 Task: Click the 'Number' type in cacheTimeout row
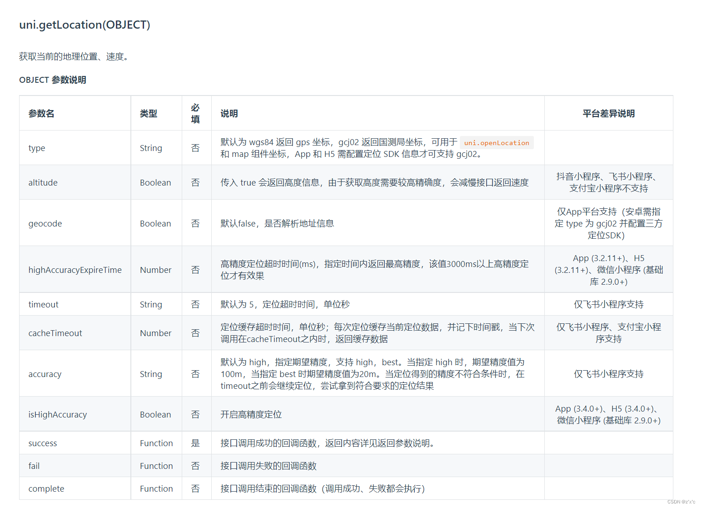[x=155, y=333]
